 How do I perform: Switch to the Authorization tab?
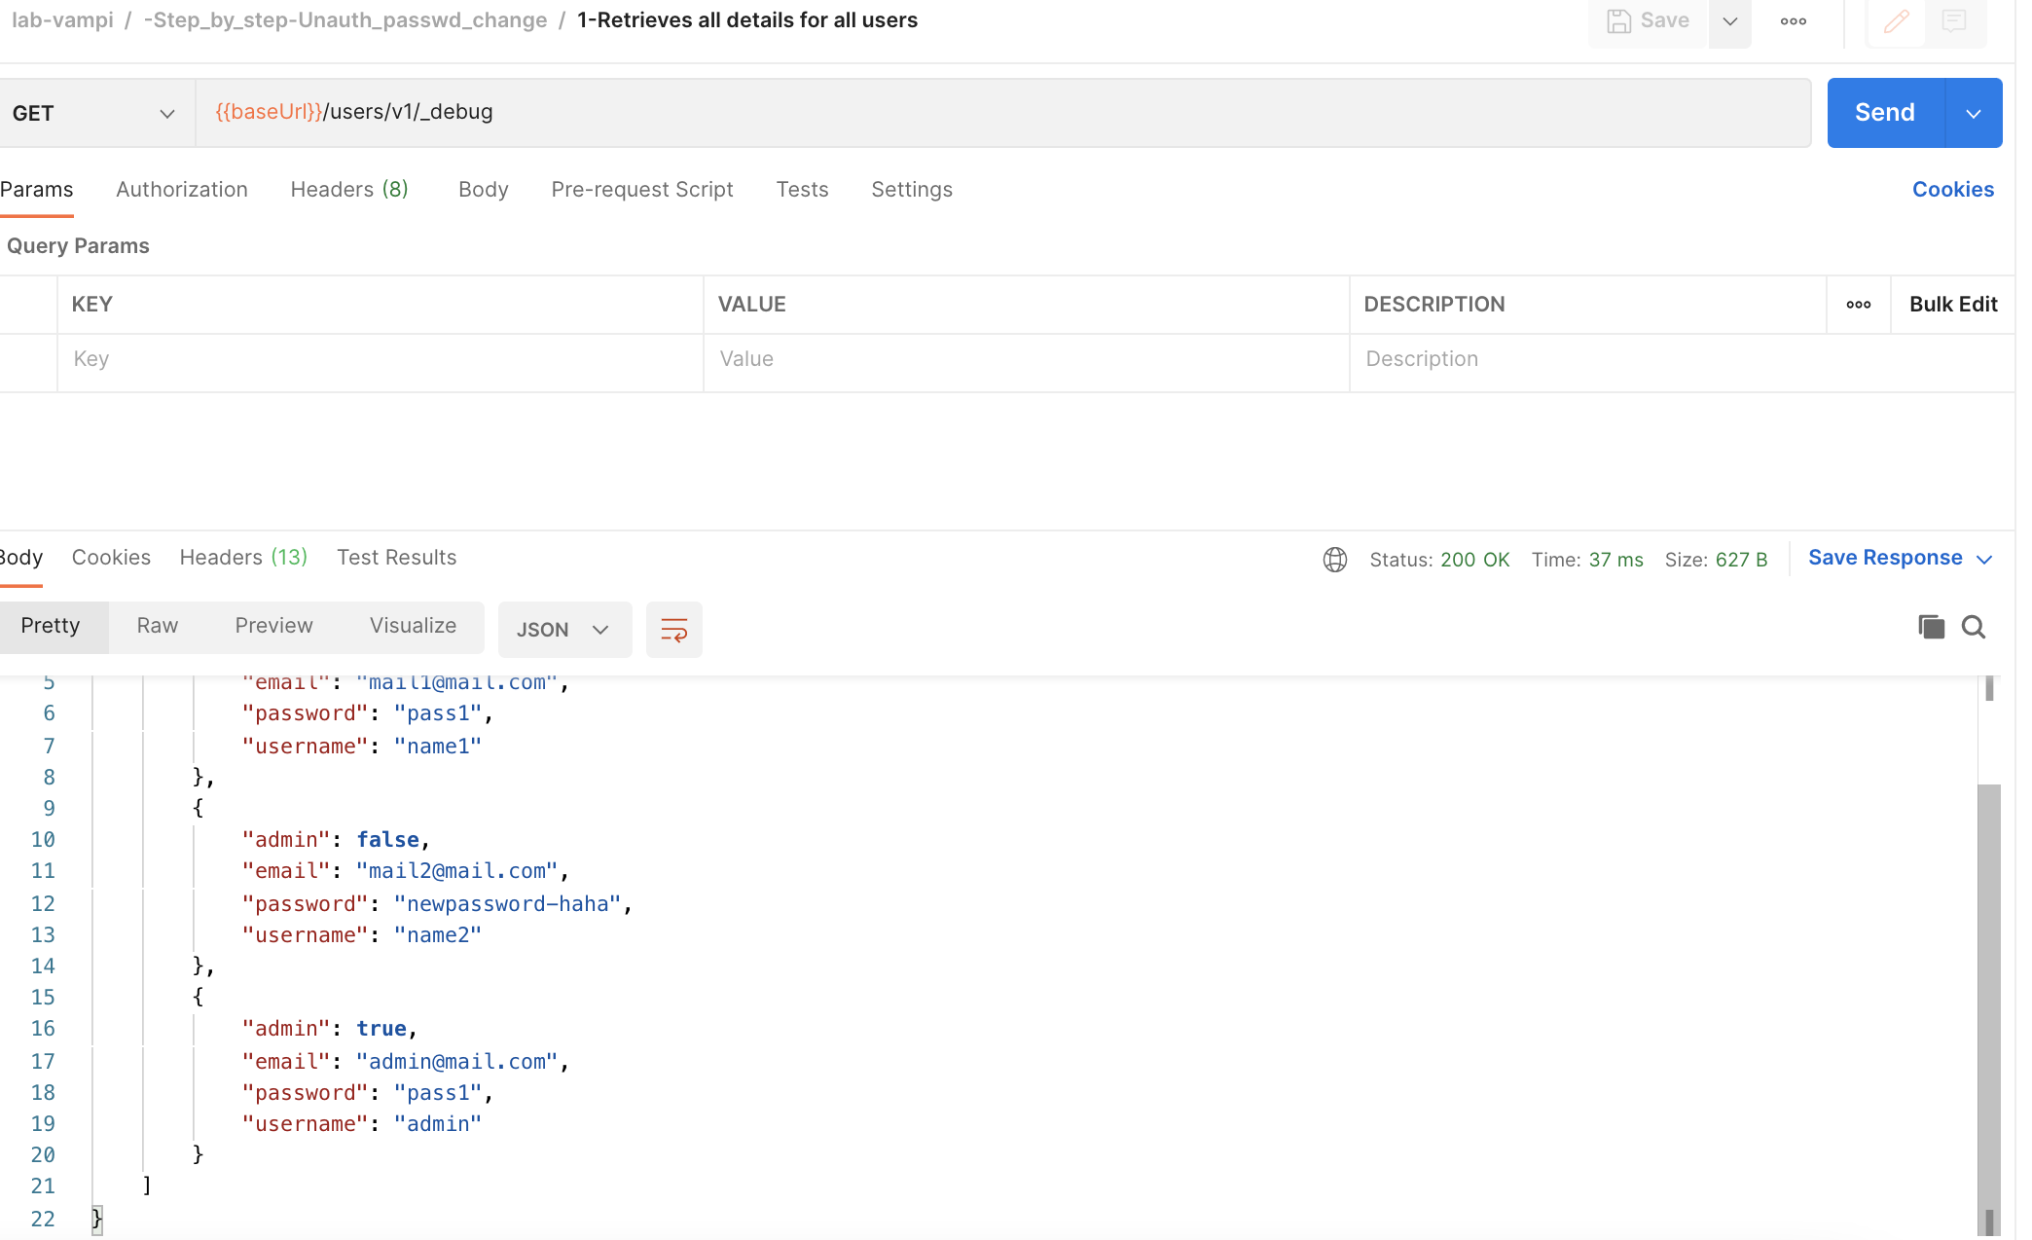pyautogui.click(x=182, y=190)
